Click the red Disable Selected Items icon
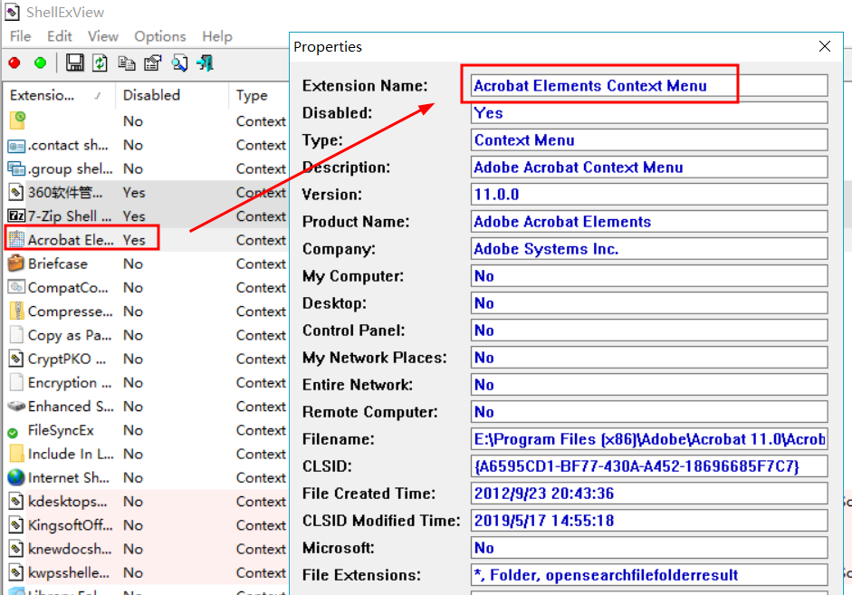This screenshot has height=595, width=852. pyautogui.click(x=14, y=63)
